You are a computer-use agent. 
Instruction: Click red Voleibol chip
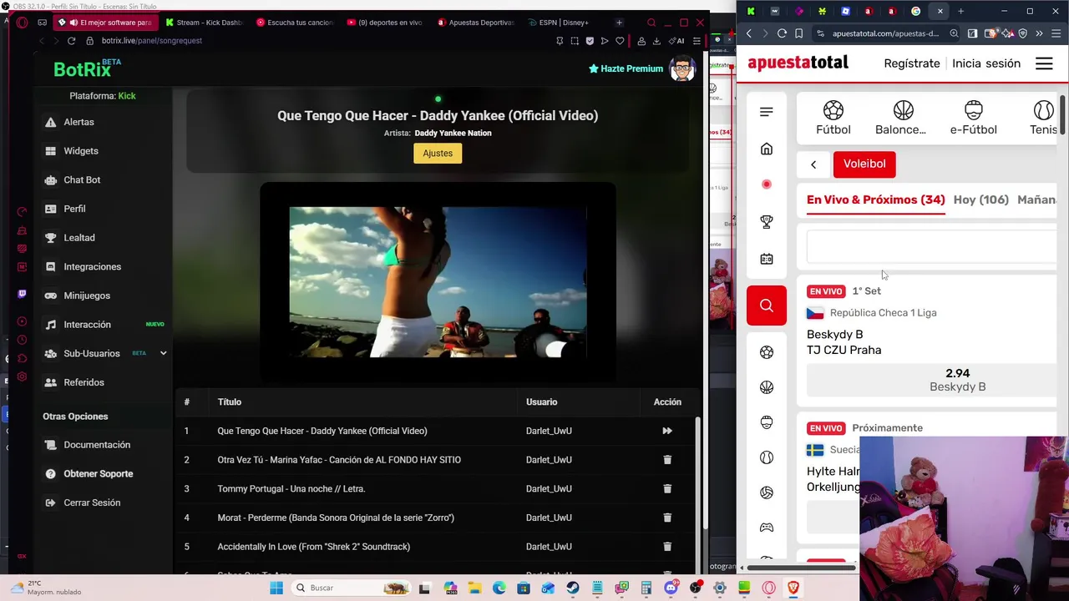coord(864,164)
